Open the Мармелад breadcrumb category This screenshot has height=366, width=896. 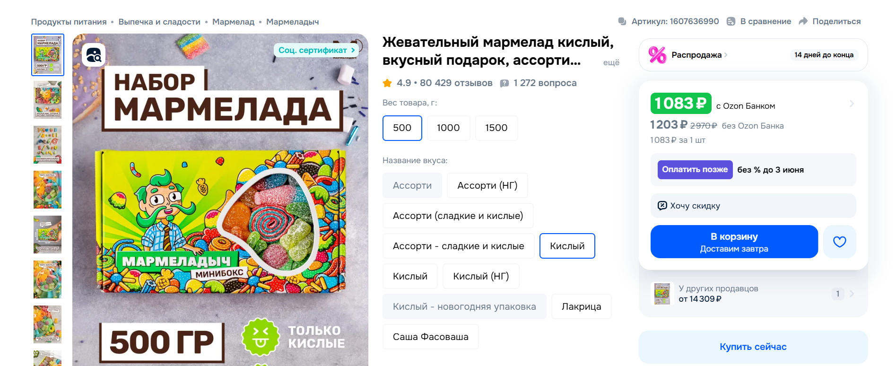(x=233, y=22)
